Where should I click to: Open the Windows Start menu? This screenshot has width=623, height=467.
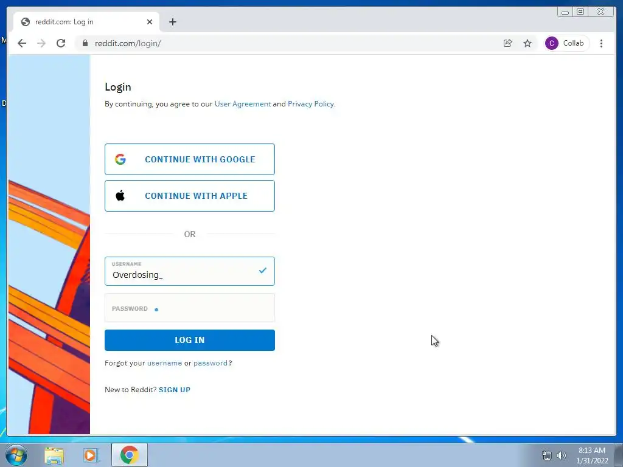pyautogui.click(x=16, y=455)
